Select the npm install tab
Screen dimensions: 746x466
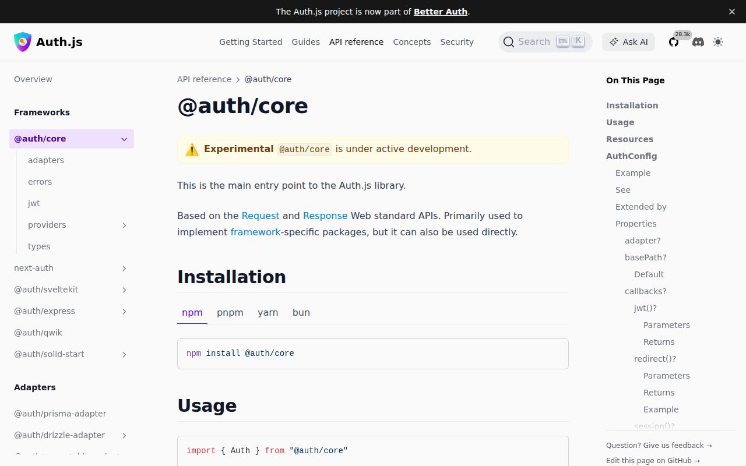coord(192,313)
